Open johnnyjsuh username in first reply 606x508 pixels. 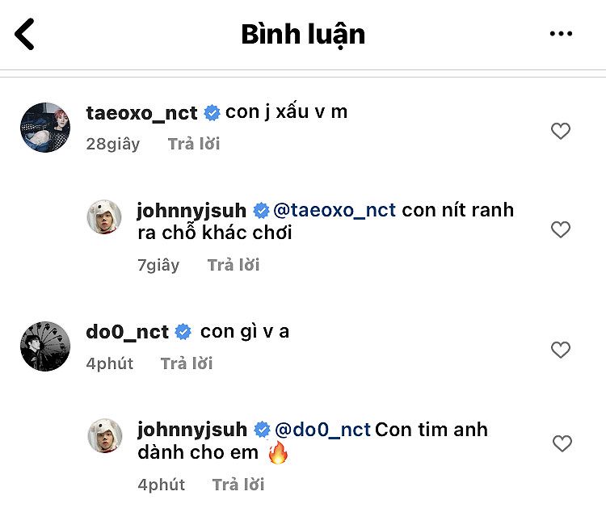click(191, 212)
